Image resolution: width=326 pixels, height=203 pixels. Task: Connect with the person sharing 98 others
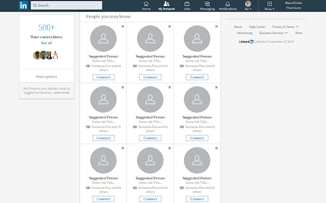pos(103,77)
